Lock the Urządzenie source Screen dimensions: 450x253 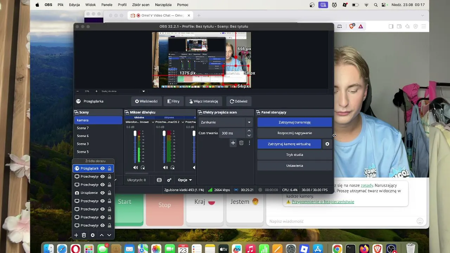(109, 193)
